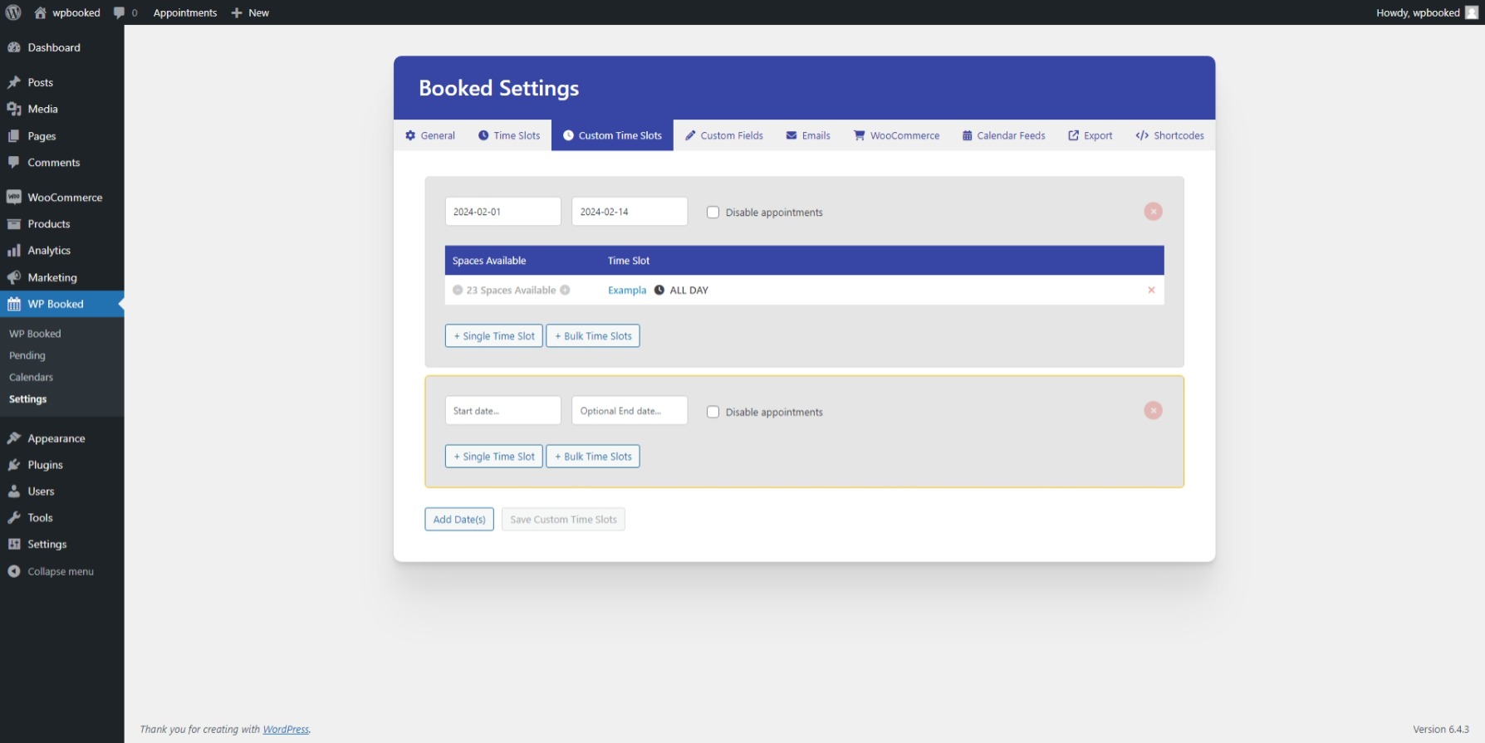Image resolution: width=1485 pixels, height=743 pixels.
Task: Open the WordPress Settings menu with sliders icon
Action: [62, 545]
